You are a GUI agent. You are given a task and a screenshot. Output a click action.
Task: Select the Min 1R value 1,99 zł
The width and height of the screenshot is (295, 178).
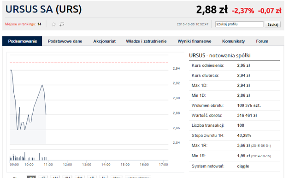point(243,156)
